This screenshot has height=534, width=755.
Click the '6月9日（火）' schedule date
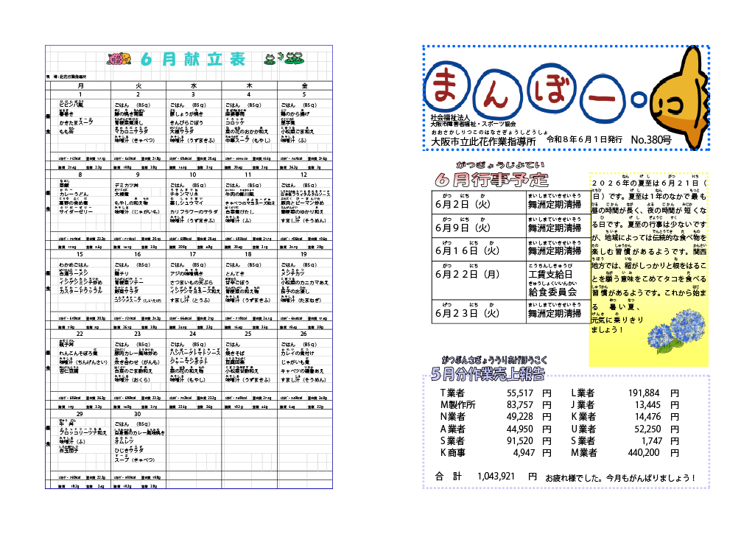[x=463, y=228]
